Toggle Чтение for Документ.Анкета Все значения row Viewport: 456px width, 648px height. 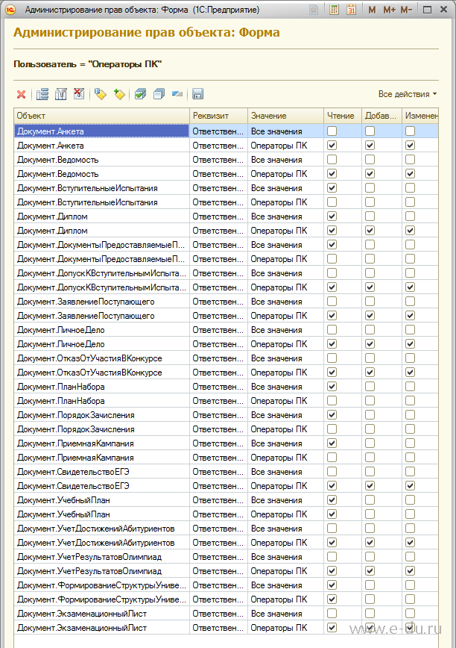(332, 131)
